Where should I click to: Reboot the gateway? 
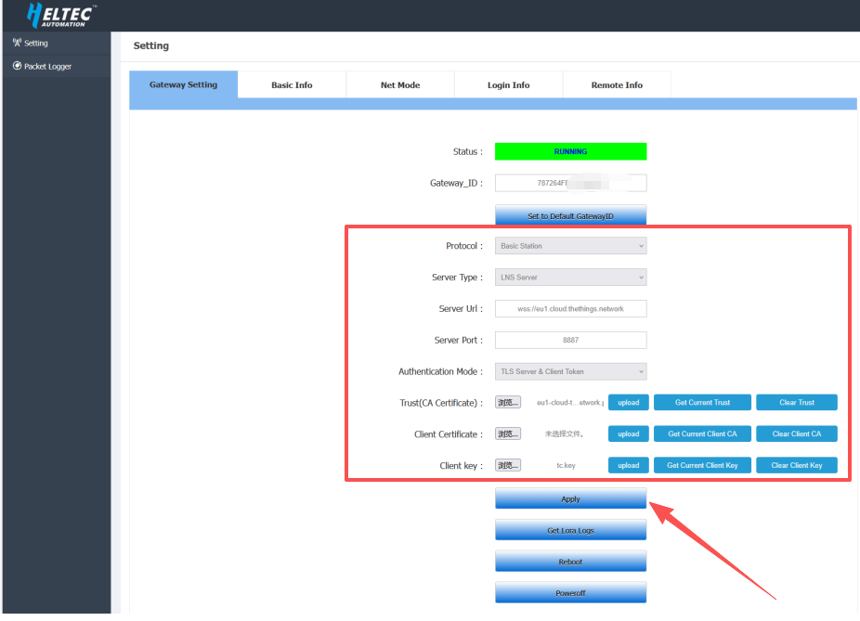[570, 562]
